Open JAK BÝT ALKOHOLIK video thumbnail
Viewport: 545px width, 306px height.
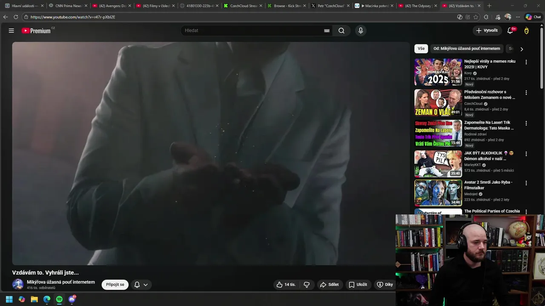point(438,164)
